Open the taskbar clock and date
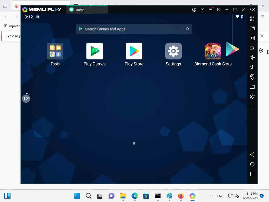The image size is (269, 202). (x=250, y=196)
